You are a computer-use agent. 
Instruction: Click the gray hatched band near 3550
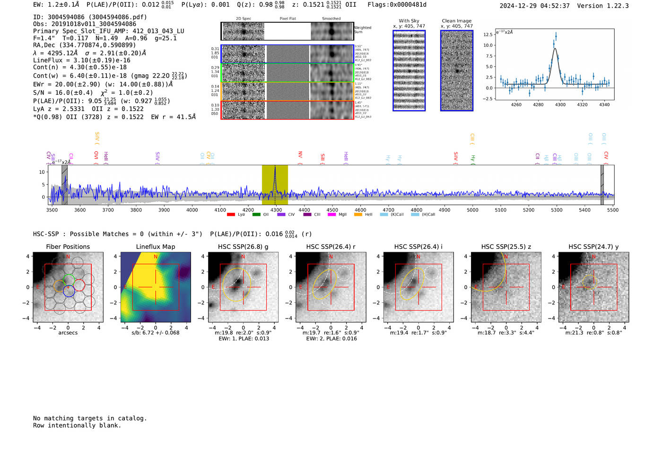[64, 185]
